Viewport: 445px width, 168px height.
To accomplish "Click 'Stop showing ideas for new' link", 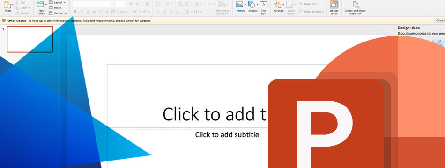I will [421, 33].
